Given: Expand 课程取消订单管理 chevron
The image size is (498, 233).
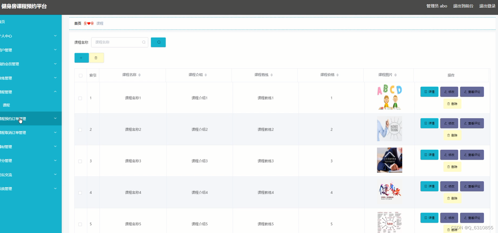Looking at the screenshot, I should (x=55, y=133).
